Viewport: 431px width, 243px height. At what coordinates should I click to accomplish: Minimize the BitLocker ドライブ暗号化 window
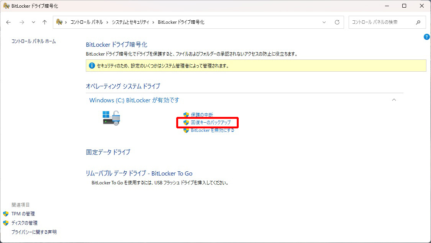[x=387, y=6]
